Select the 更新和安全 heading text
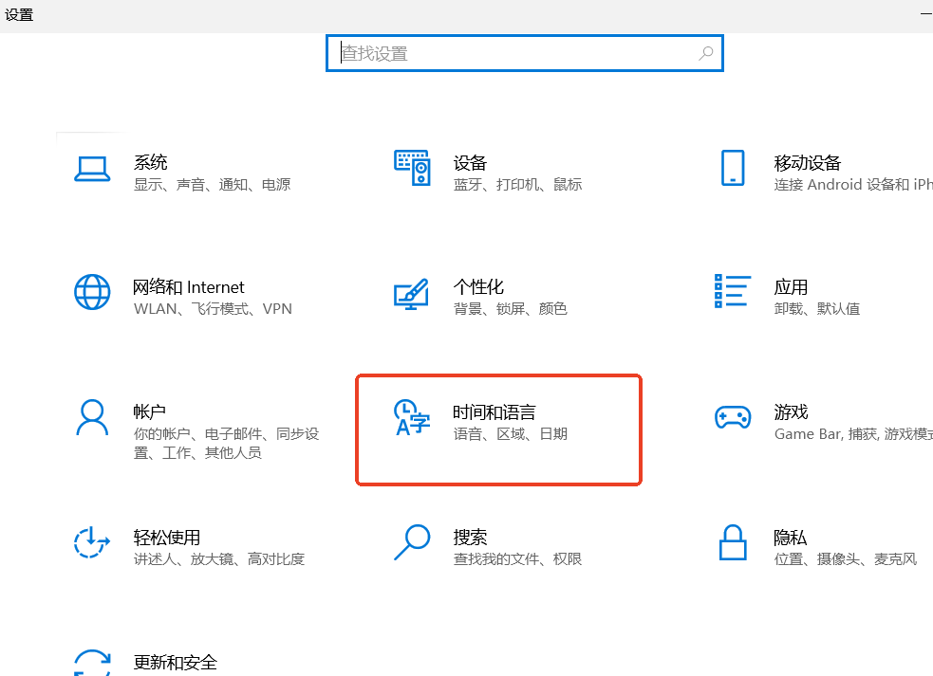 point(175,662)
